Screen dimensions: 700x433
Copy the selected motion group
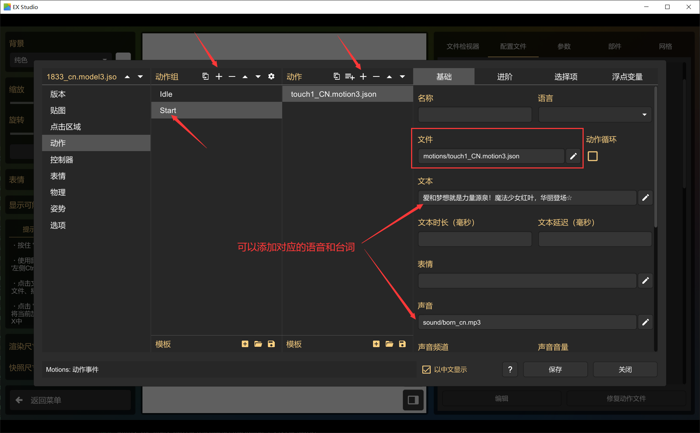pos(206,76)
